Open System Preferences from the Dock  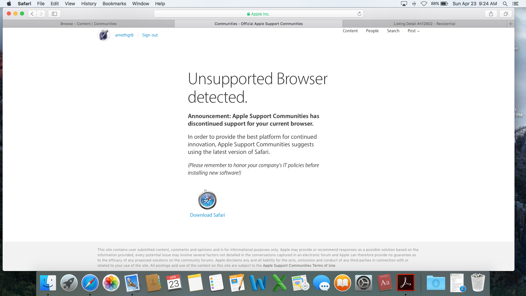tap(364, 282)
